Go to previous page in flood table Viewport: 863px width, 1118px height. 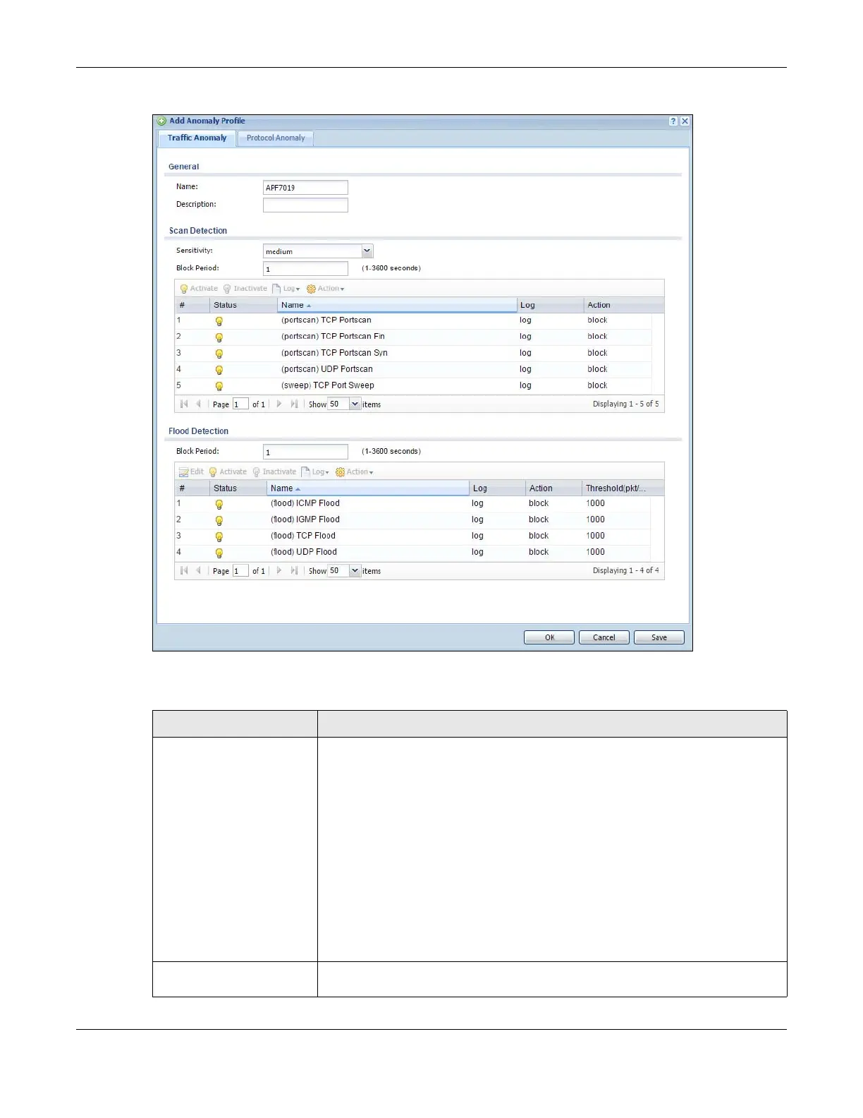tap(198, 571)
